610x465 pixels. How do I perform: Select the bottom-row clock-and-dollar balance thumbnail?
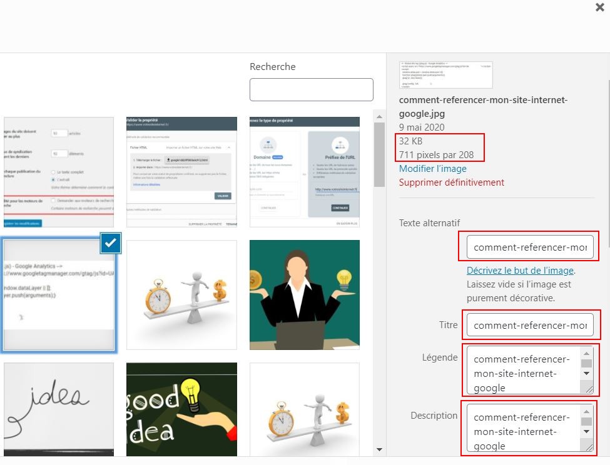coord(305,409)
